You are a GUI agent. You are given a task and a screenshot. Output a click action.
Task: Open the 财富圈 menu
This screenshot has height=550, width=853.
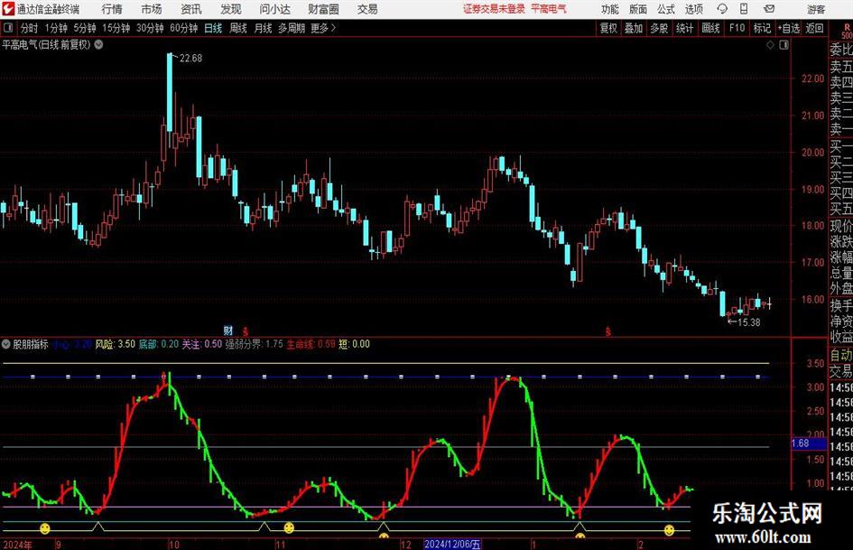(323, 9)
